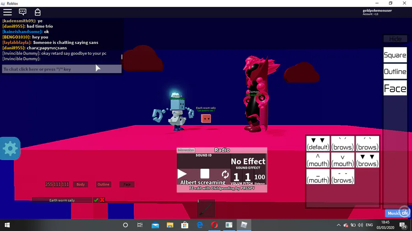Choose the caret mouth face
412x231 pixels.
(318, 160)
